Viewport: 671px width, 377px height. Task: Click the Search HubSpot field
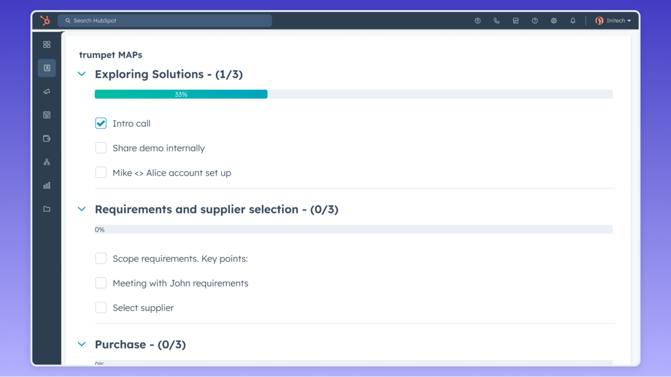[165, 21]
